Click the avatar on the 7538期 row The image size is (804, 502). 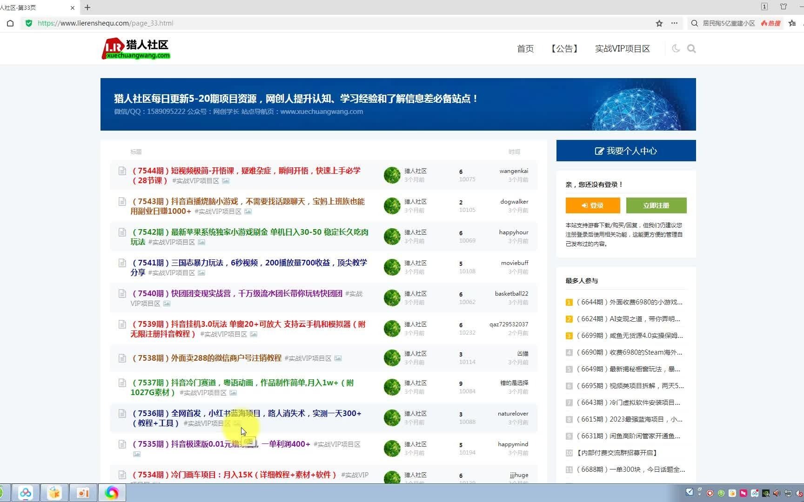click(392, 357)
